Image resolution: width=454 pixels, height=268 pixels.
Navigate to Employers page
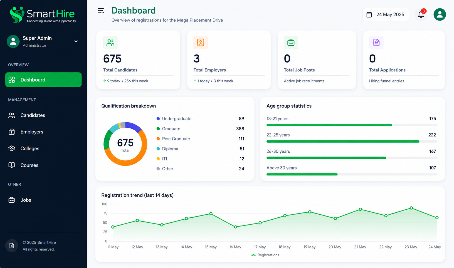tap(43, 132)
